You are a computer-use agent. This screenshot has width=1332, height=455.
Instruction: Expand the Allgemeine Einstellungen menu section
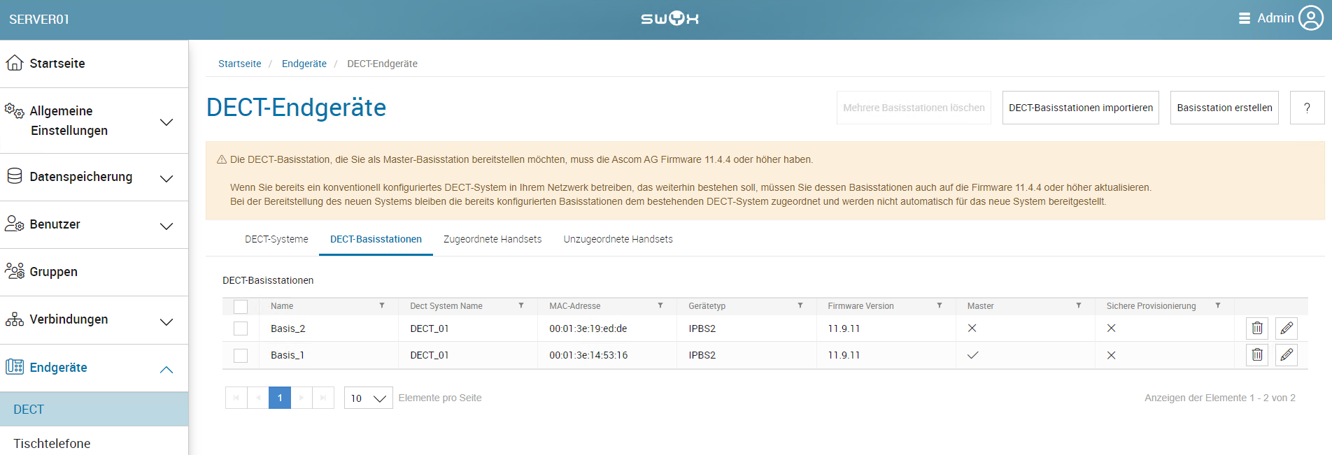pos(166,122)
